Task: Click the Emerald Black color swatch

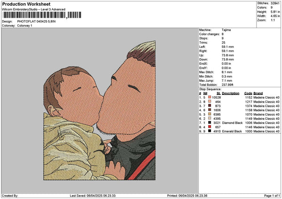Action: [x=210, y=131]
